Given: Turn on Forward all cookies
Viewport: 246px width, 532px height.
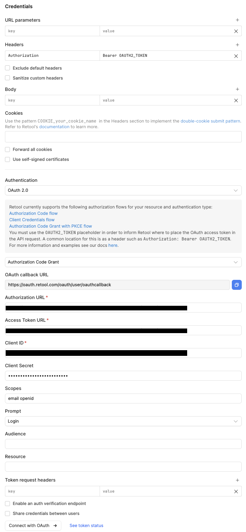Looking at the screenshot, I should pos(7,150).
